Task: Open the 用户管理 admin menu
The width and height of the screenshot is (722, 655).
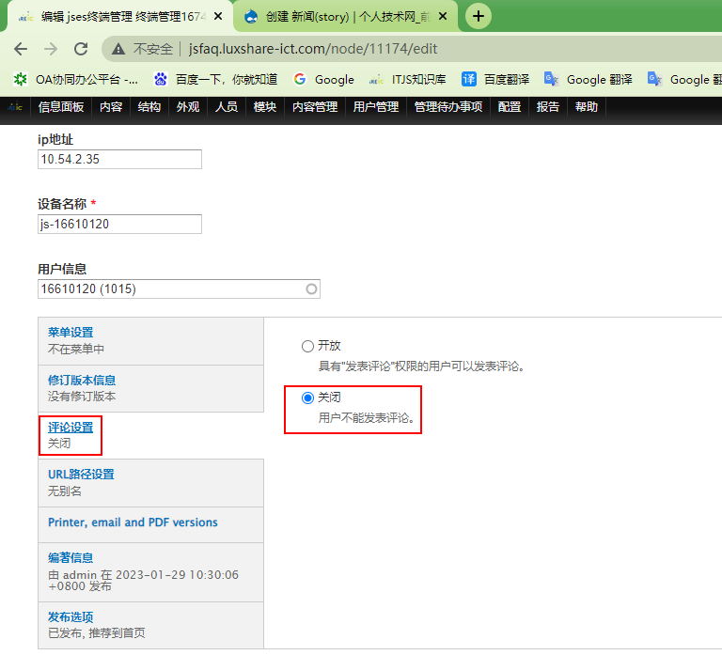Action: coord(375,107)
